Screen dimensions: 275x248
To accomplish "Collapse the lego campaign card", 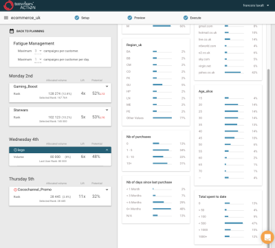I will pyautogui.click(x=107, y=150).
